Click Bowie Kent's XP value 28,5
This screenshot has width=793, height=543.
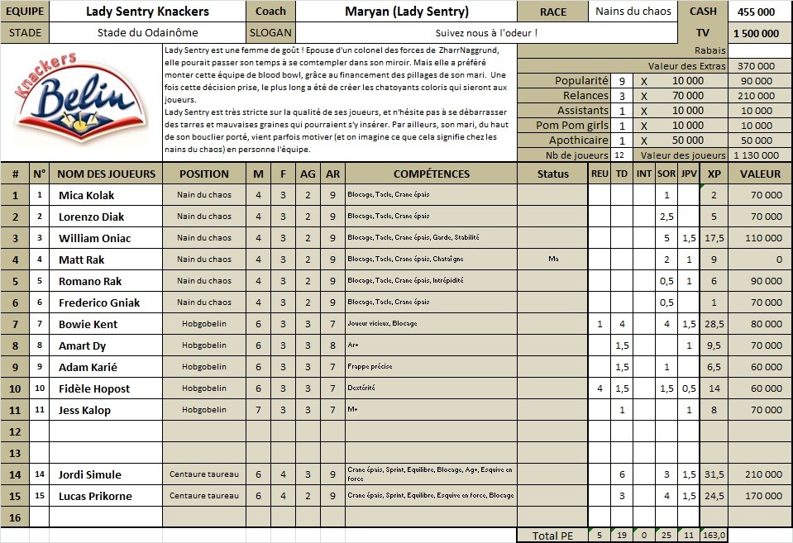pyautogui.click(x=714, y=324)
